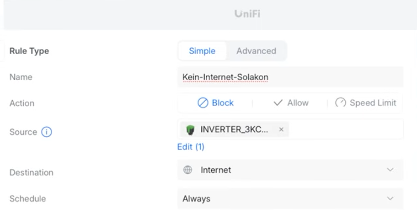Screen dimensions: 417x217
Task: Click the UniFi header title
Action: pyautogui.click(x=247, y=14)
